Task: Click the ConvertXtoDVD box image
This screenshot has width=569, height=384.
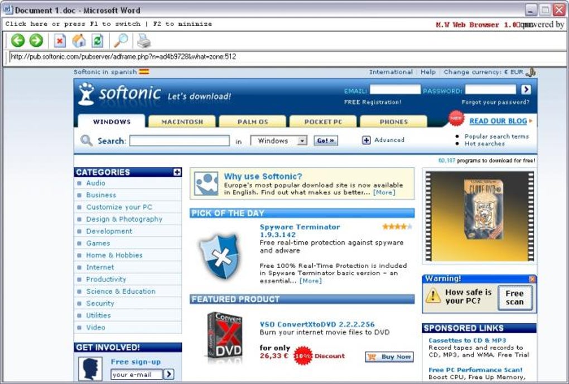Action: pos(225,337)
